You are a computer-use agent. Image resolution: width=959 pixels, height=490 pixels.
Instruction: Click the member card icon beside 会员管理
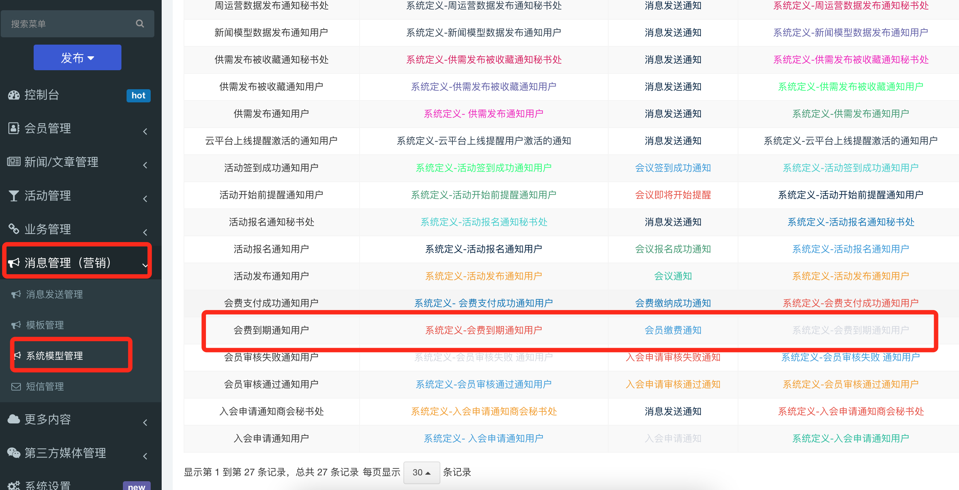click(14, 128)
